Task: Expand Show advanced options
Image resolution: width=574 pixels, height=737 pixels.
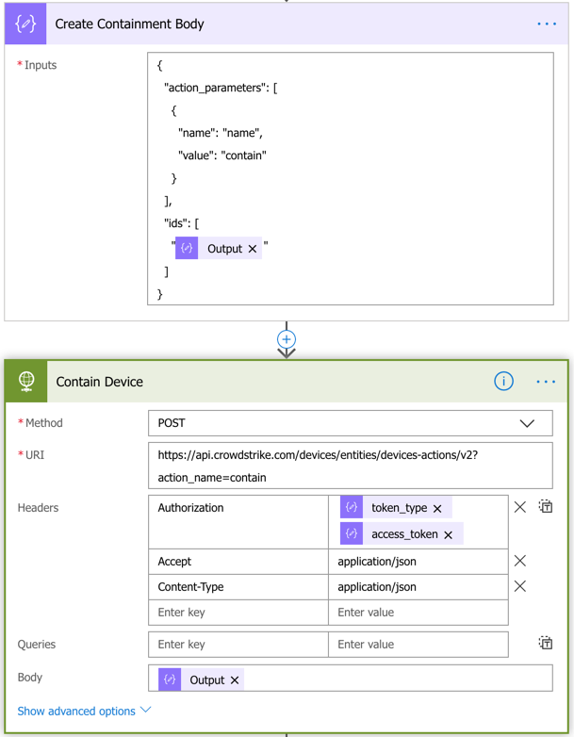Action: point(84,711)
